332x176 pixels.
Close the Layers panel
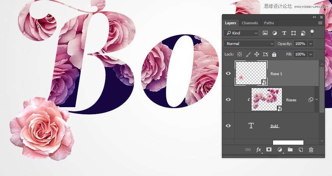click(x=321, y=17)
